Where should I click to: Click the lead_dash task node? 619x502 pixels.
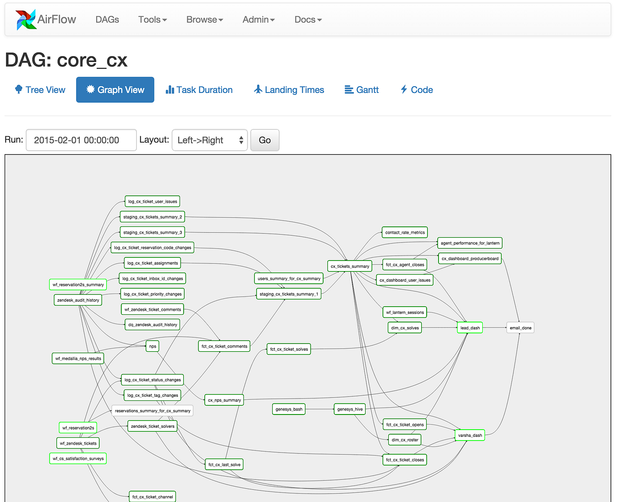[x=469, y=327]
